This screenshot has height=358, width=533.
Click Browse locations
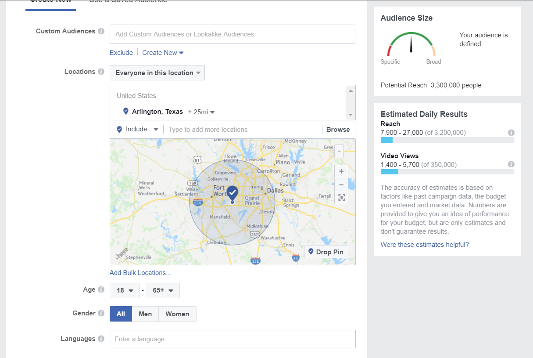point(338,130)
